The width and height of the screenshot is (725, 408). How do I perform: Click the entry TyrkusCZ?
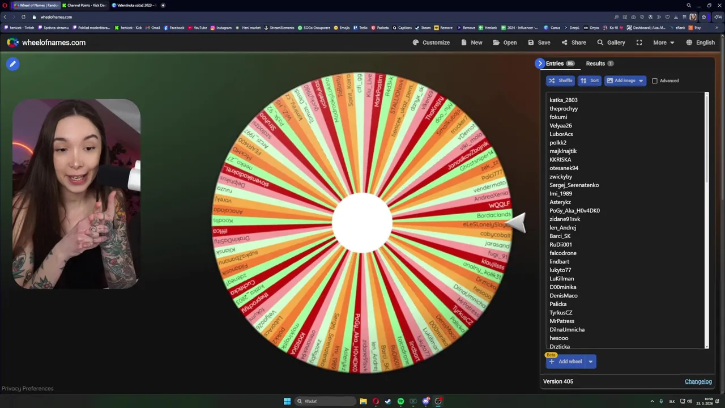[x=561, y=313]
